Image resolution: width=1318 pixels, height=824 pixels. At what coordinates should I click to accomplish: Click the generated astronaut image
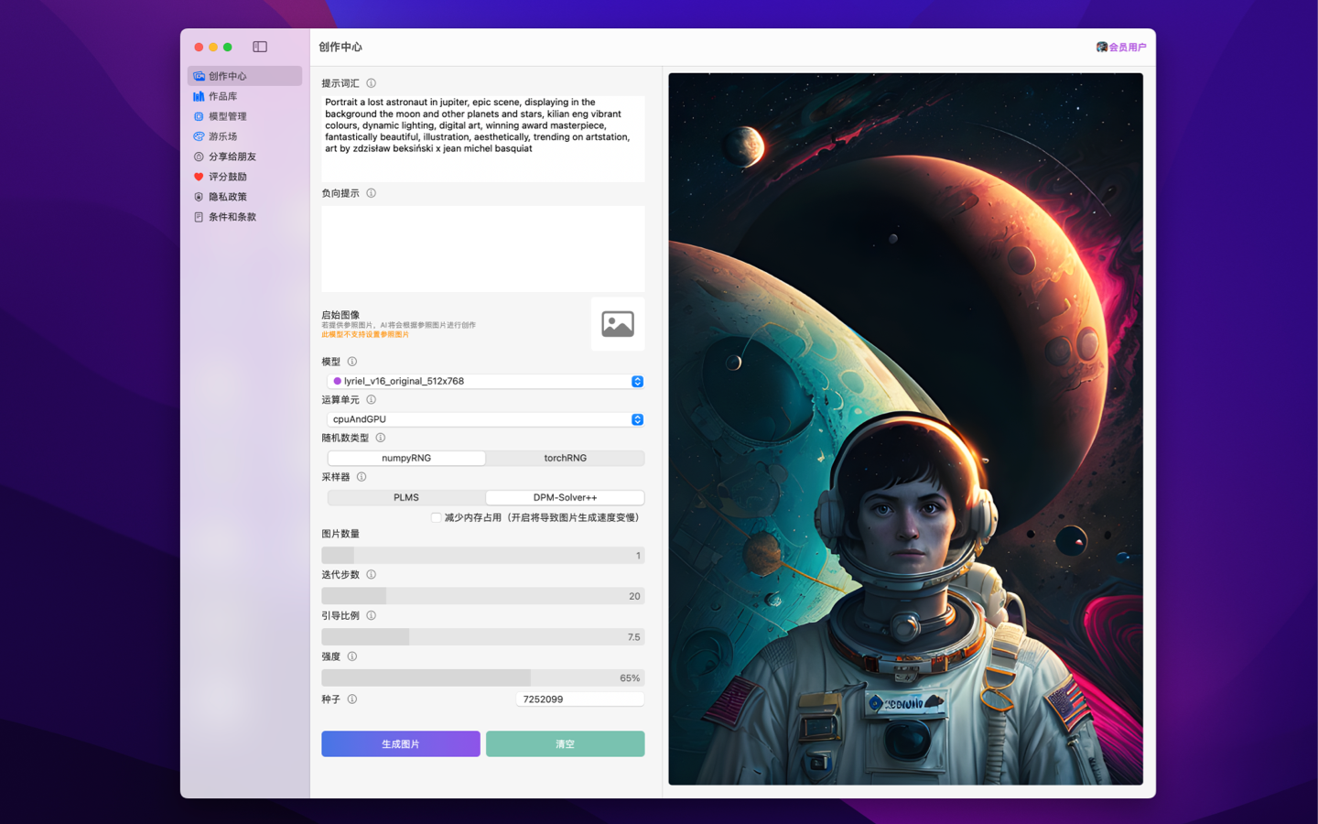(905, 428)
